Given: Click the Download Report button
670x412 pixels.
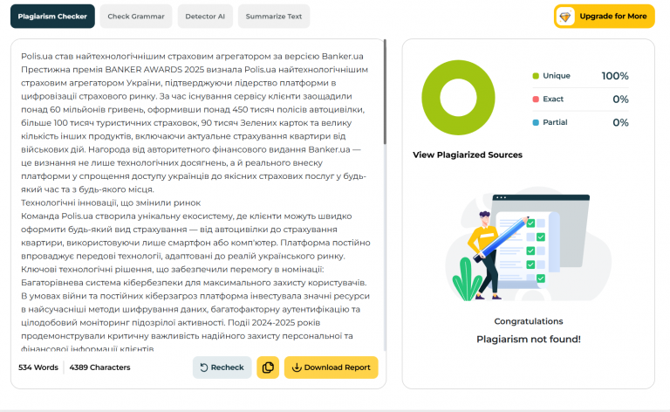Looking at the screenshot, I should [x=332, y=367].
